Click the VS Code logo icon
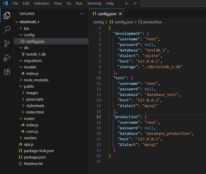This screenshot has width=206, height=174. coord(5,3)
